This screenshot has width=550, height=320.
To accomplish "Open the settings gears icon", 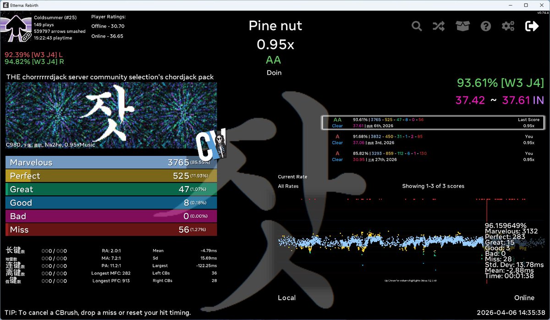I will pos(508,26).
